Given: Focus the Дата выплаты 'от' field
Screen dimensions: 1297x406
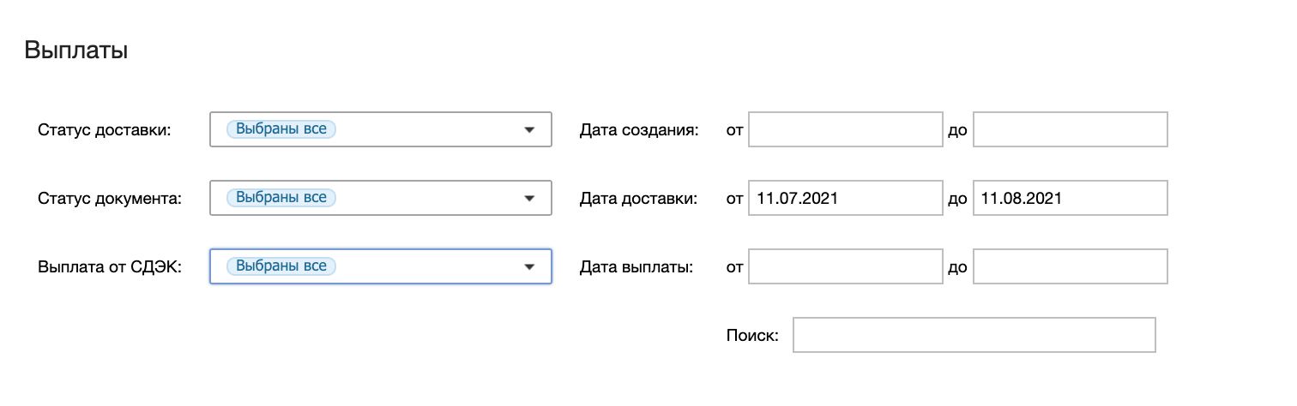Looking at the screenshot, I should coord(845,267).
